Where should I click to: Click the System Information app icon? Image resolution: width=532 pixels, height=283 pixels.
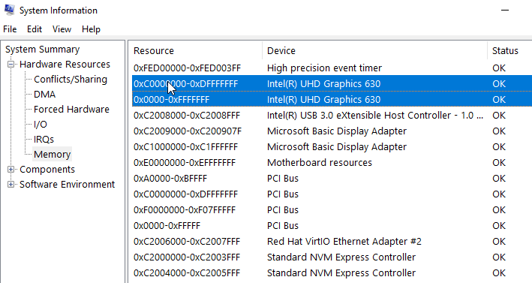tap(9, 10)
